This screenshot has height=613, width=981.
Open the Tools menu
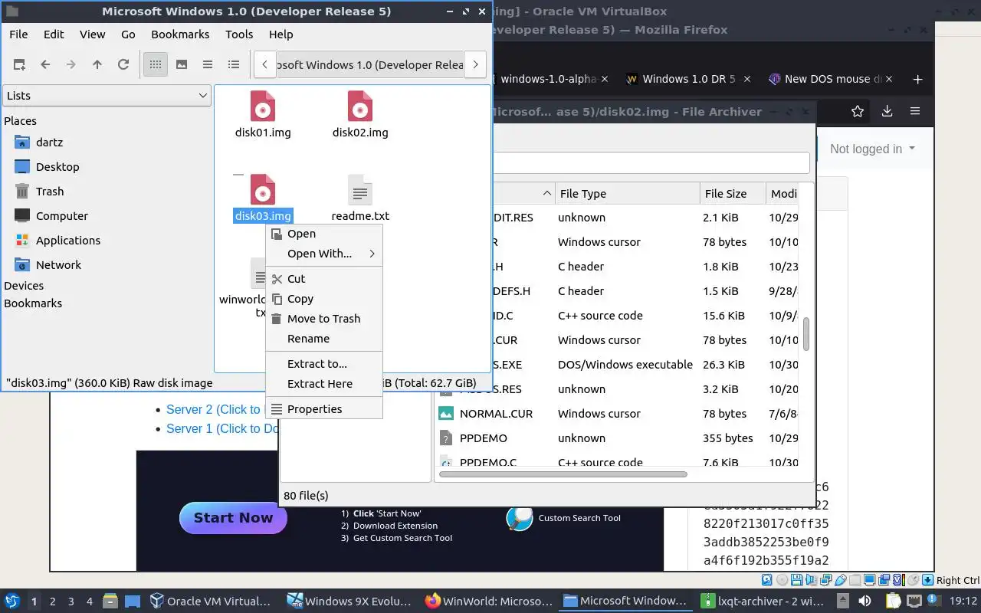pos(239,34)
